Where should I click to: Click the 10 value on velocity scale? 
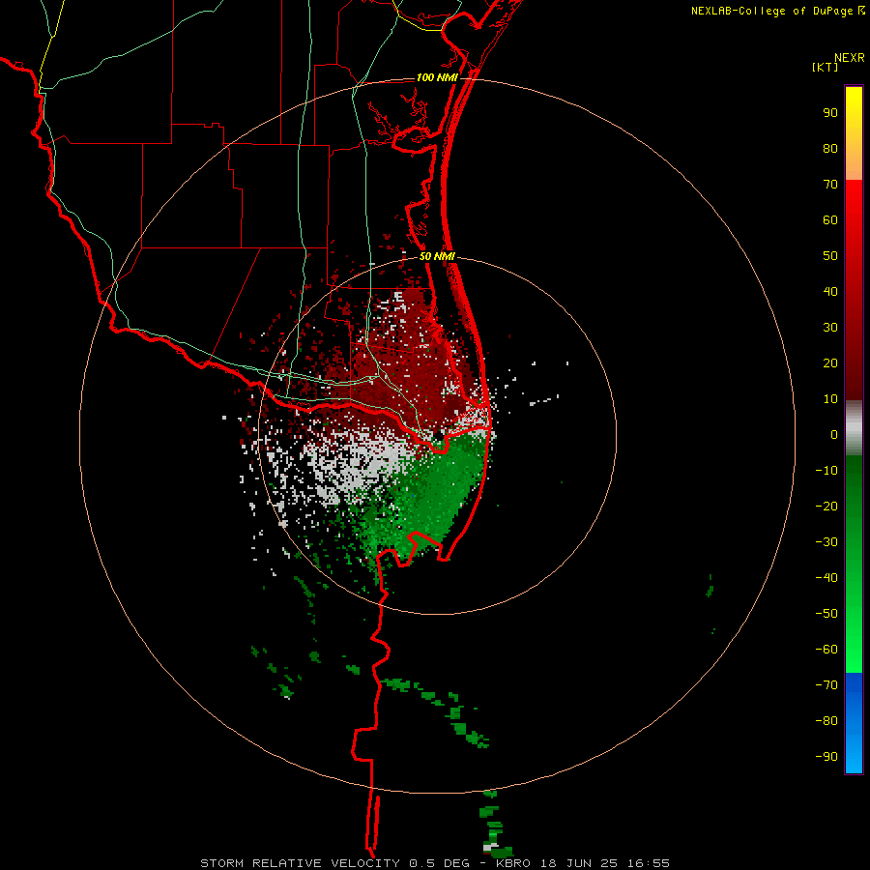coord(830,399)
